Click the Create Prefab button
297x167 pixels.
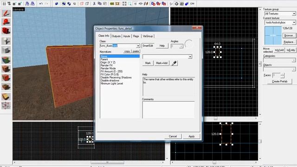279,82
